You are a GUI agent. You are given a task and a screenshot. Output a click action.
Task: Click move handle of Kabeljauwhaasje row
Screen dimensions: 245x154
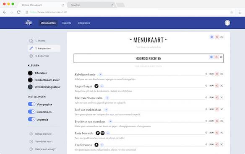tap(222, 74)
